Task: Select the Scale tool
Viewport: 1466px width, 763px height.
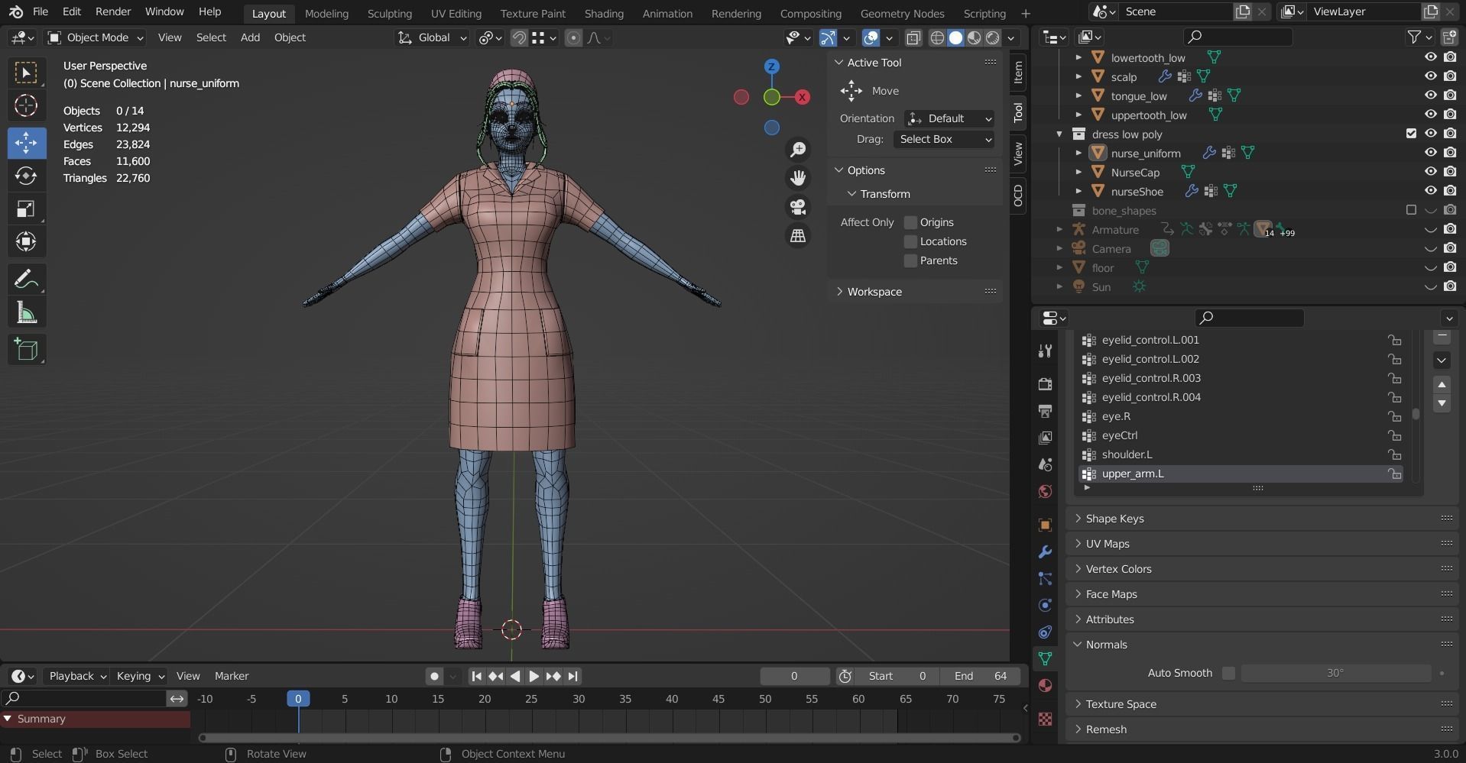Action: [x=26, y=209]
